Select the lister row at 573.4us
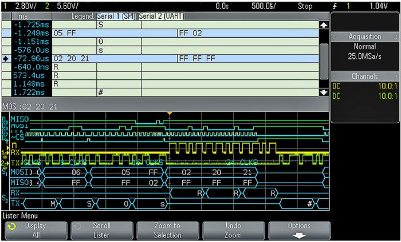Image resolution: width=401 pixels, height=242 pixels. pyautogui.click(x=160, y=75)
